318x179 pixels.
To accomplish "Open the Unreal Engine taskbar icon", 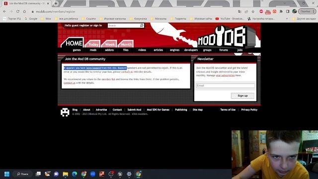I will coord(120,174).
